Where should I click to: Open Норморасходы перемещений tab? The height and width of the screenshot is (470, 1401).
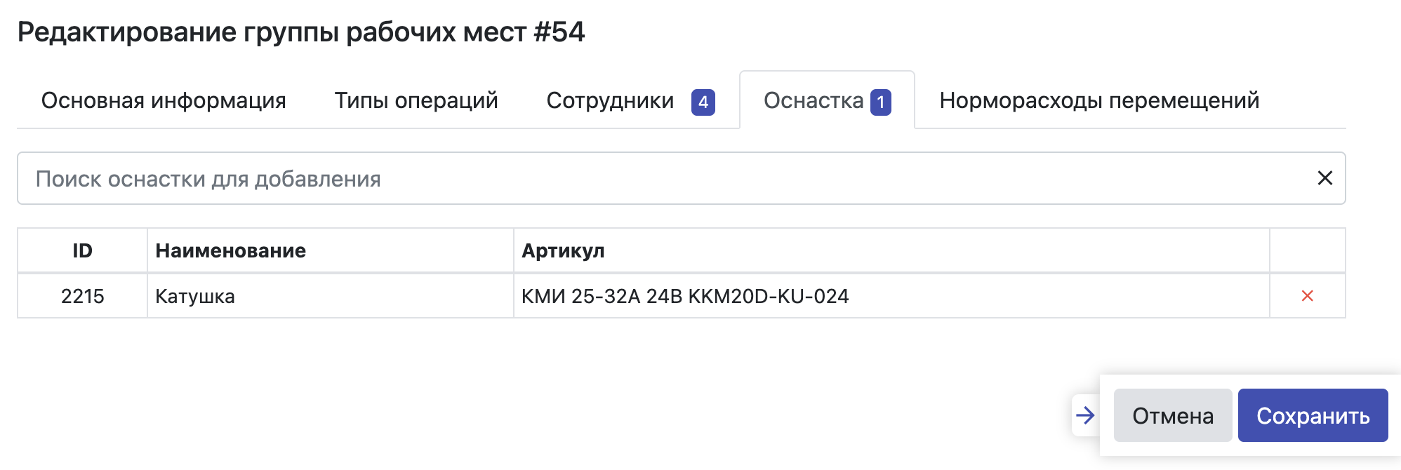click(x=1099, y=100)
